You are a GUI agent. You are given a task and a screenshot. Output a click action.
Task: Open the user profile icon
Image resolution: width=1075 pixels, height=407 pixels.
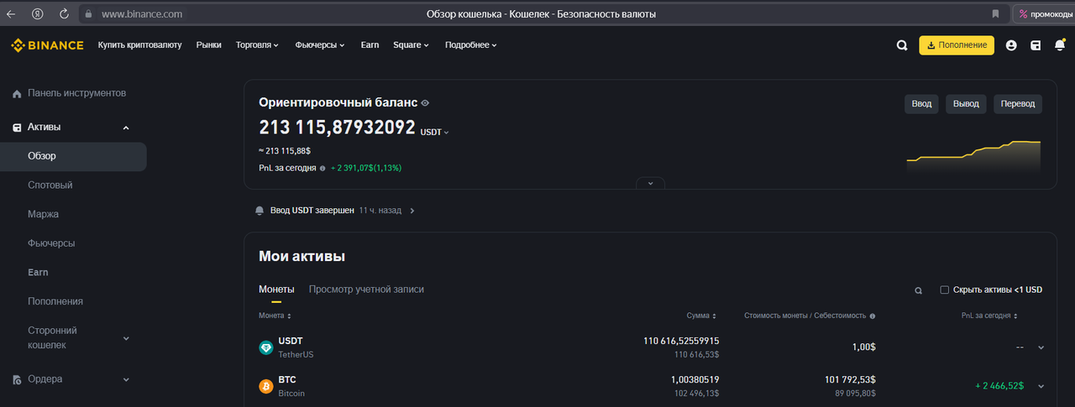pos(1011,45)
